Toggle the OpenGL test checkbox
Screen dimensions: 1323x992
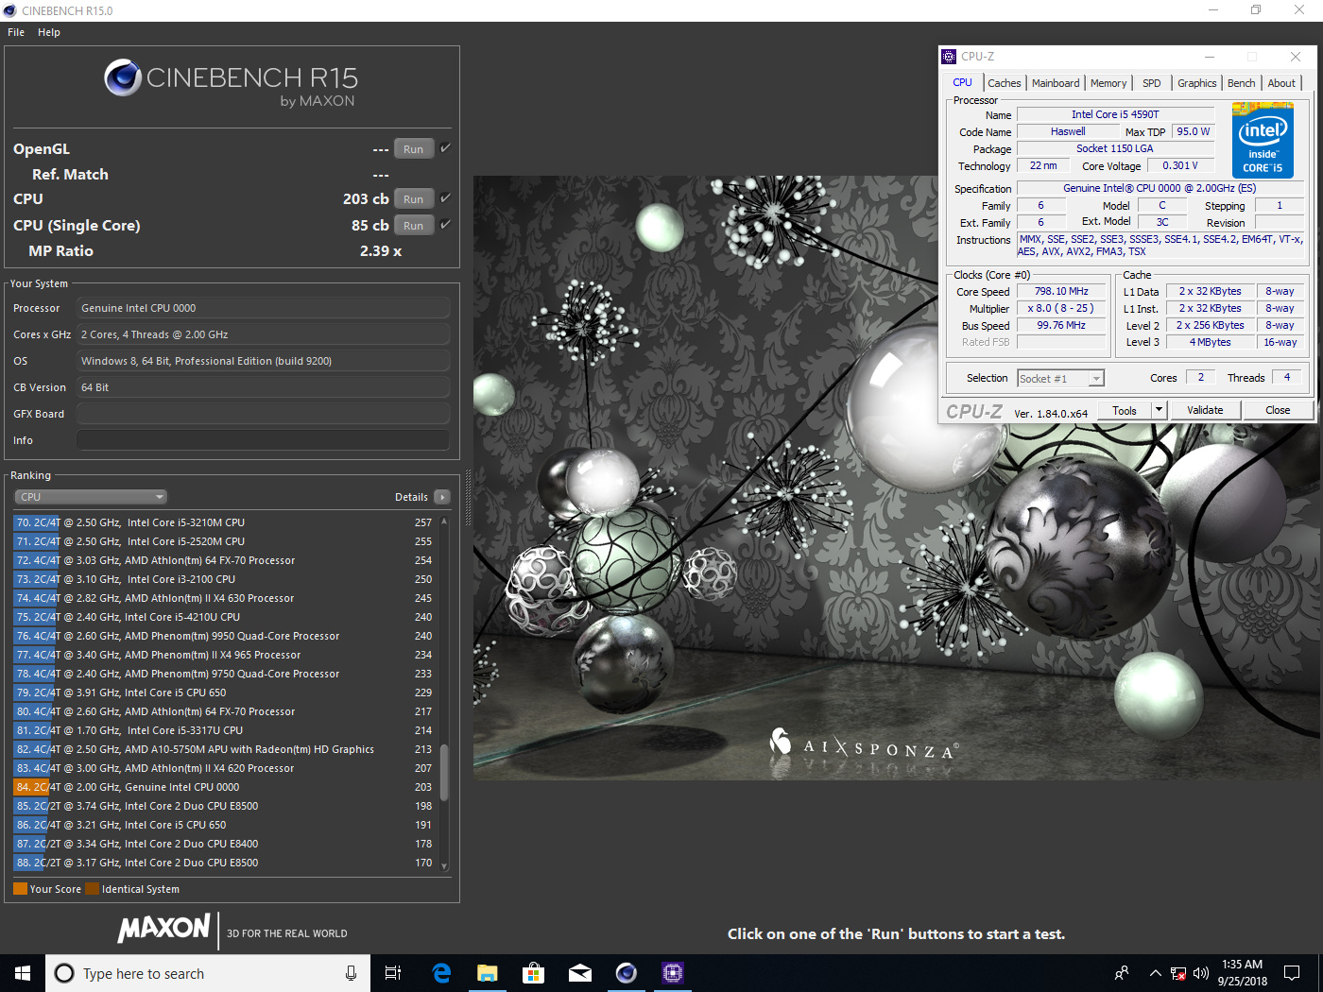pos(445,148)
